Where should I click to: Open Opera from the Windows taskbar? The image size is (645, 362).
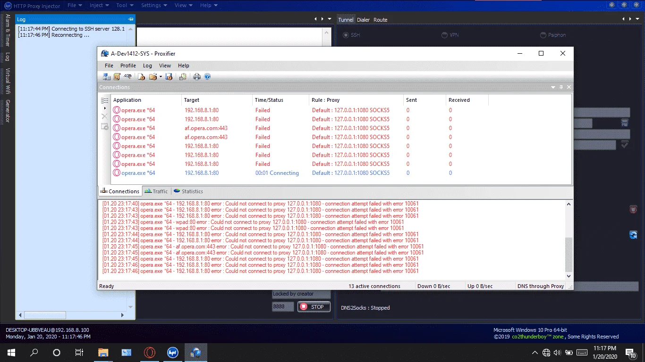pos(150,353)
